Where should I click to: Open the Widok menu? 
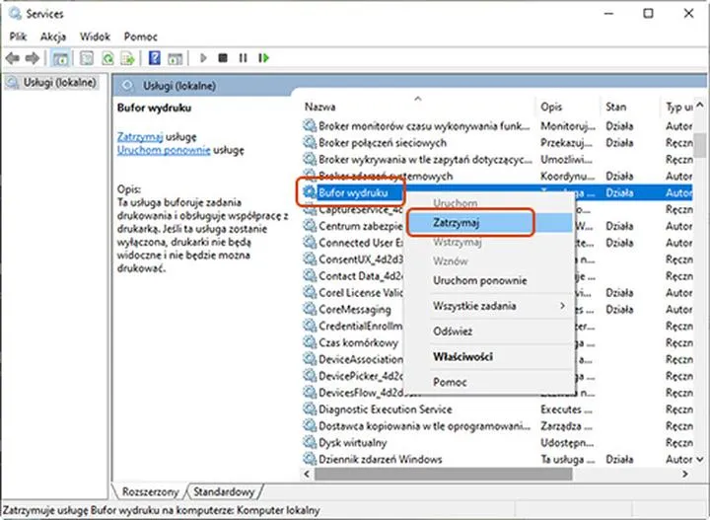click(x=97, y=37)
